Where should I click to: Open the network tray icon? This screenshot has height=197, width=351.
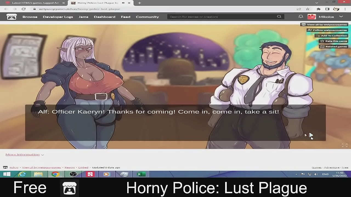click(310, 174)
